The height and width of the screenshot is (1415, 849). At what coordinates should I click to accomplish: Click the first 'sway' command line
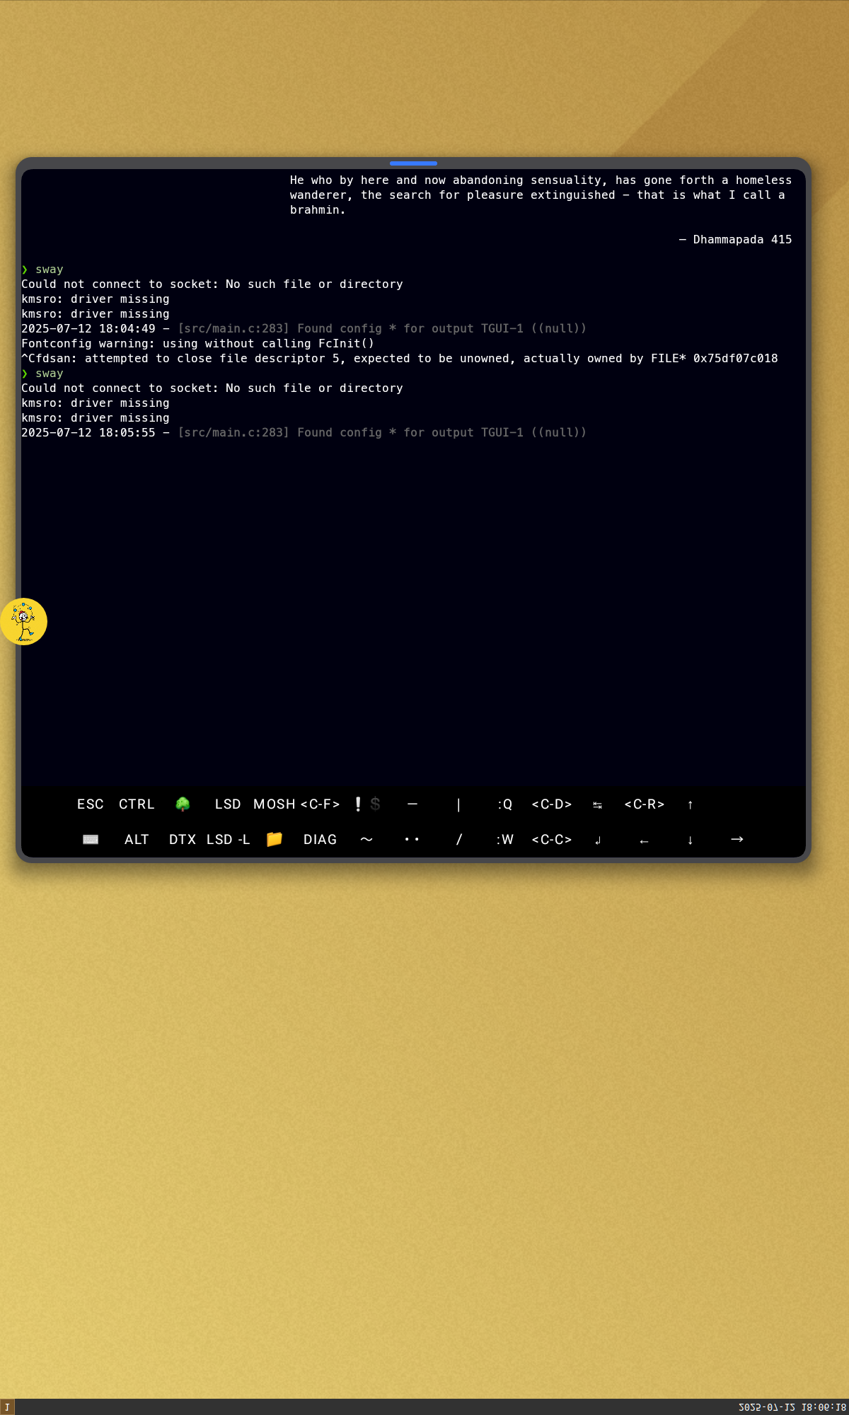42,270
